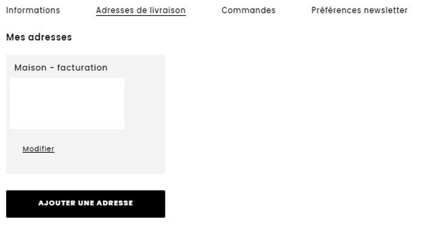View order history under Commandes
The height and width of the screenshot is (231, 421).
tap(248, 10)
